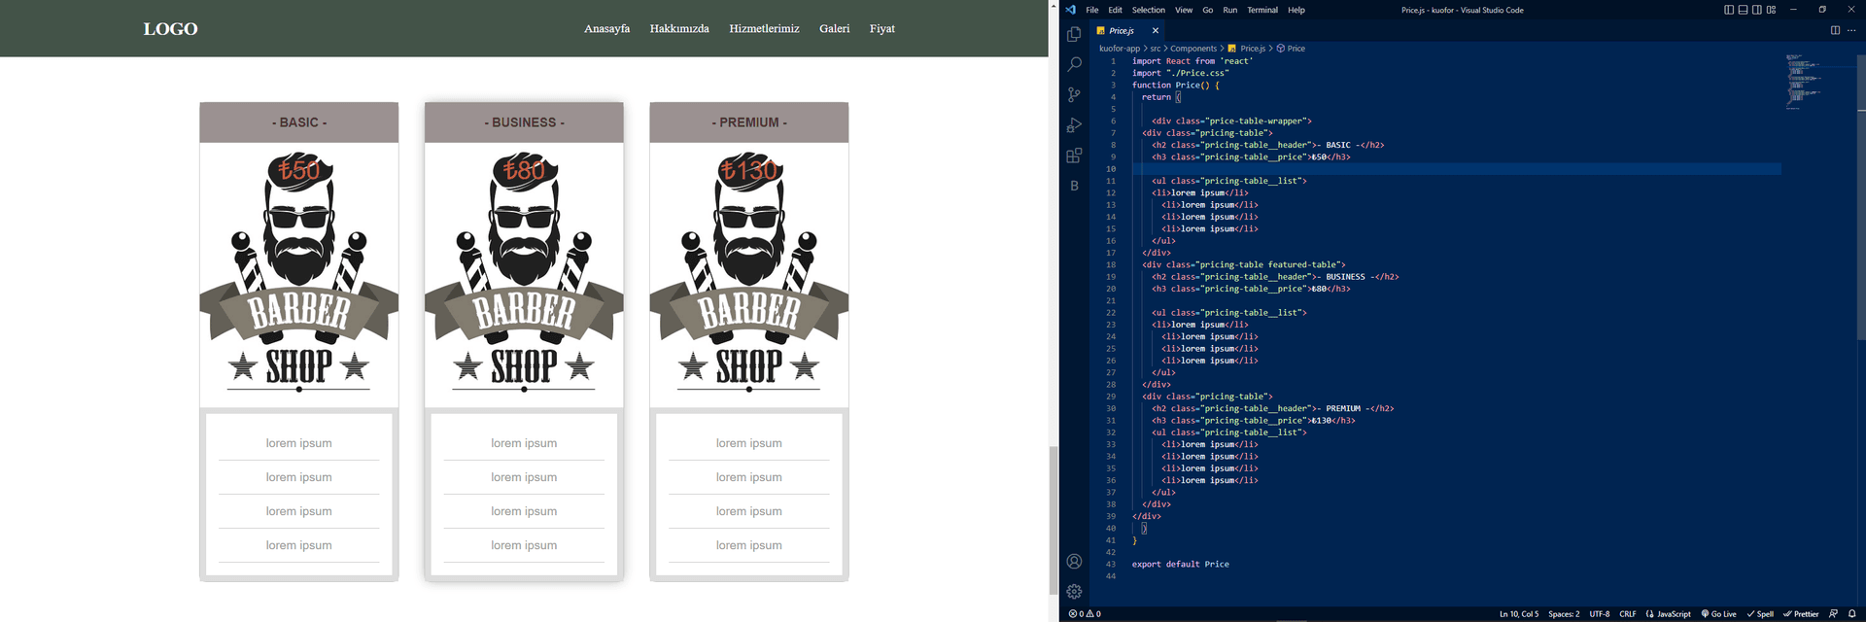This screenshot has width=1866, height=622.
Task: Open the Manage gear settings icon
Action: click(x=1074, y=591)
